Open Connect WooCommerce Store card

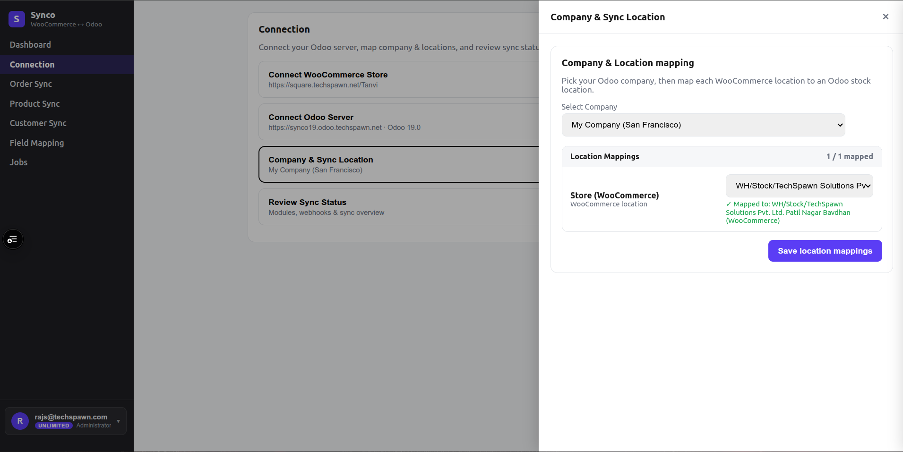pyautogui.click(x=398, y=79)
